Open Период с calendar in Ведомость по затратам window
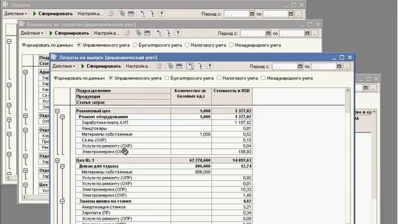The image size is (398, 224). pyautogui.click(x=268, y=33)
